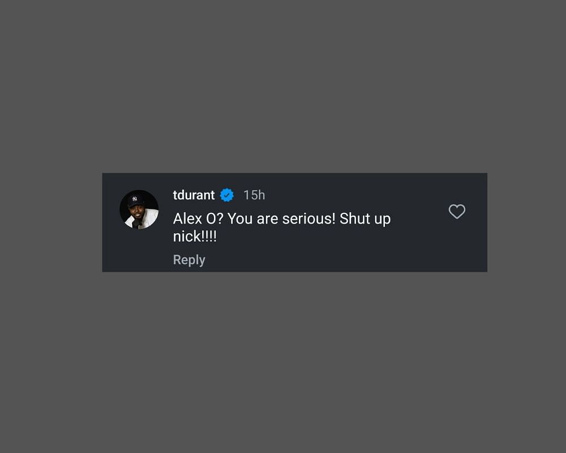Select the comment text starting with Alex O

[x=281, y=227]
